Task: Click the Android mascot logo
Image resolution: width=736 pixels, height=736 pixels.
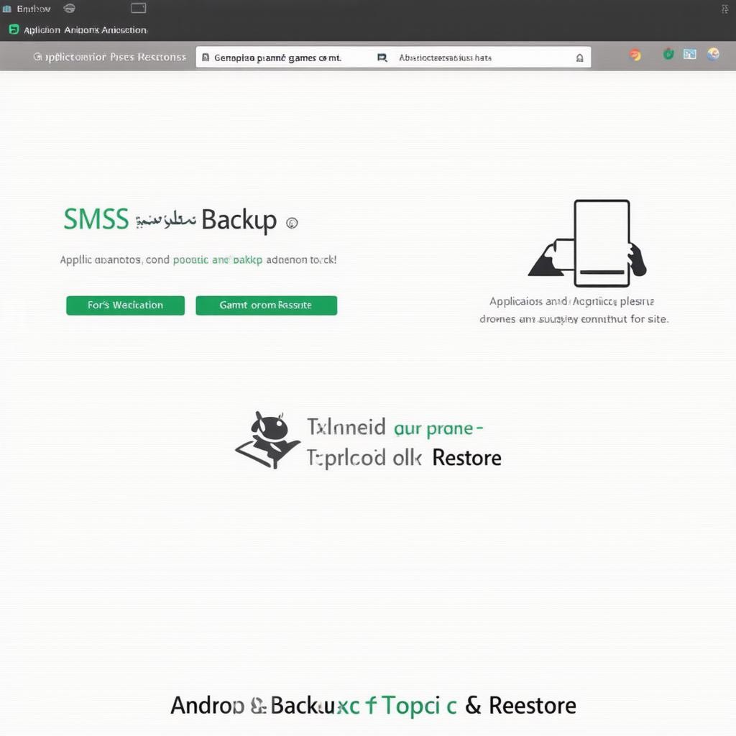Action: [x=268, y=441]
